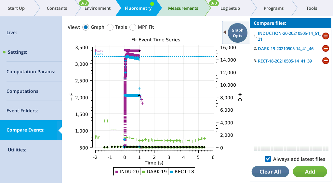Expand Graph Opts panel with left arrow
333x183 pixels.
click(224, 32)
